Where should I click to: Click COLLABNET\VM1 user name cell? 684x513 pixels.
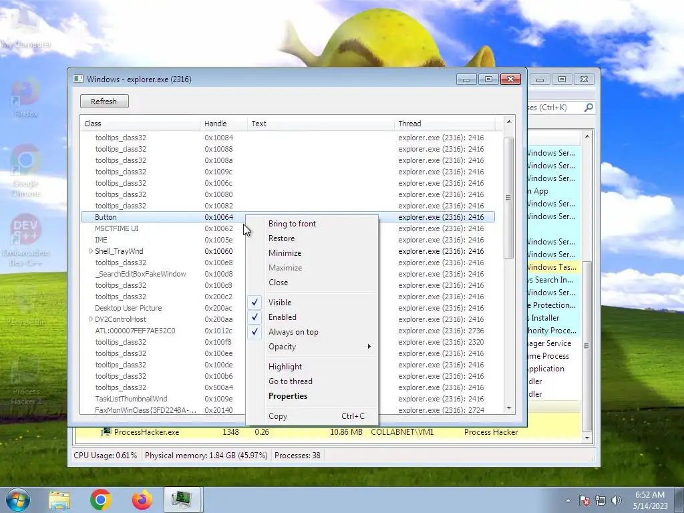click(402, 432)
